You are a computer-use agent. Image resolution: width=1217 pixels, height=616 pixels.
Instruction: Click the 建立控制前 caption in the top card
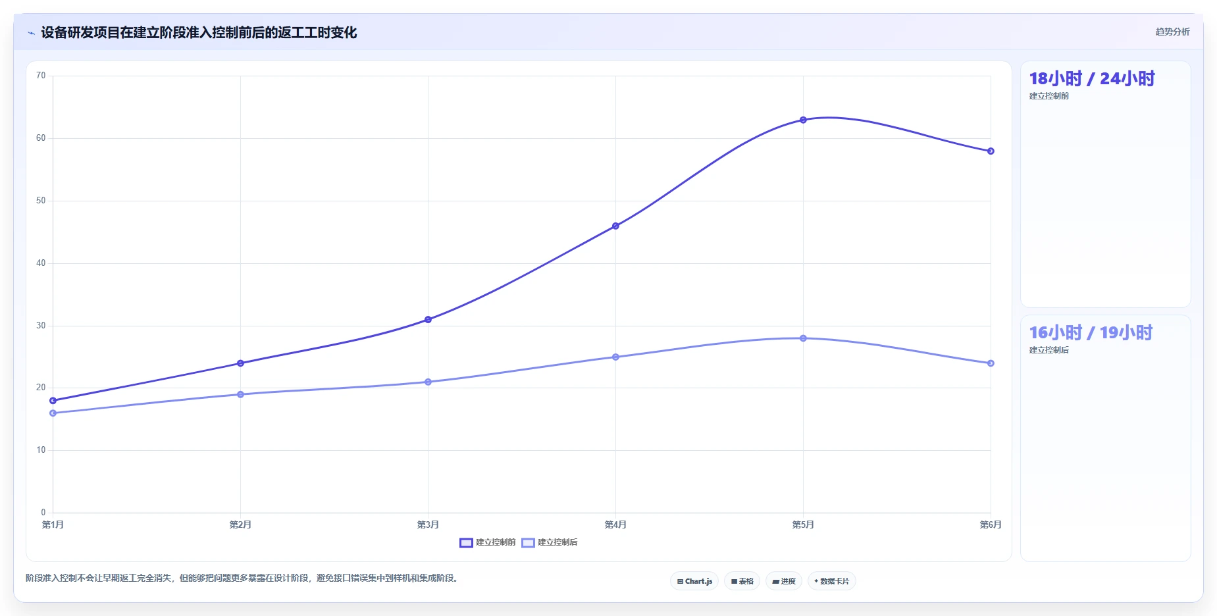pos(1049,96)
